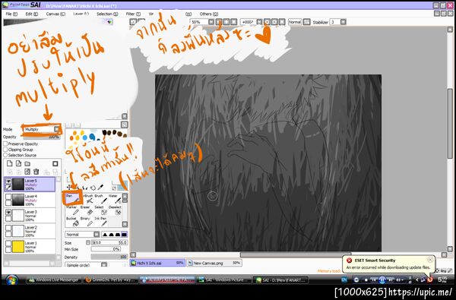Image resolution: width=456 pixels, height=300 pixels.
Task: Adjust the layer Opacity slider
Action: [x=42, y=137]
